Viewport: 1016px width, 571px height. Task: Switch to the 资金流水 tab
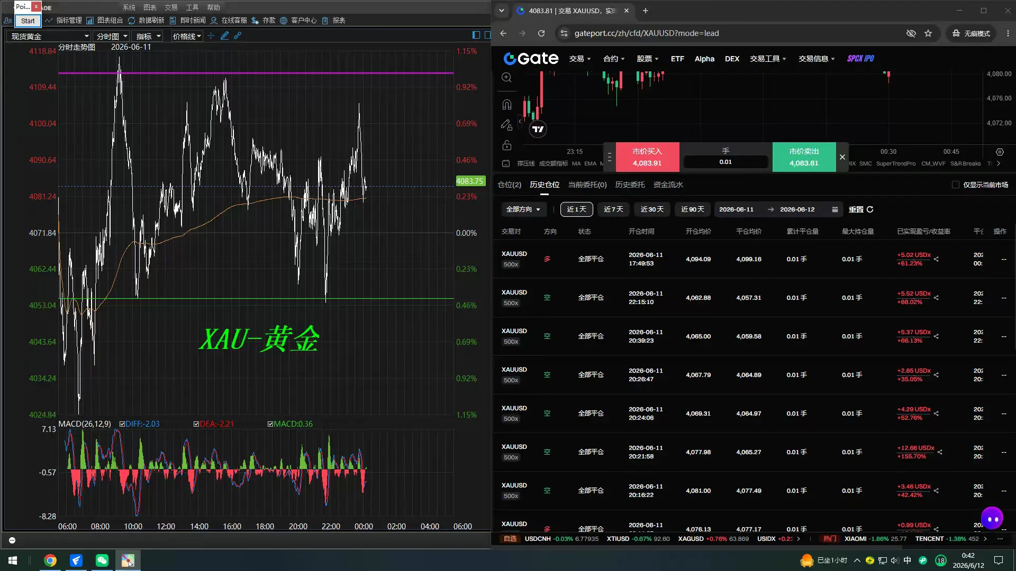[x=668, y=185]
